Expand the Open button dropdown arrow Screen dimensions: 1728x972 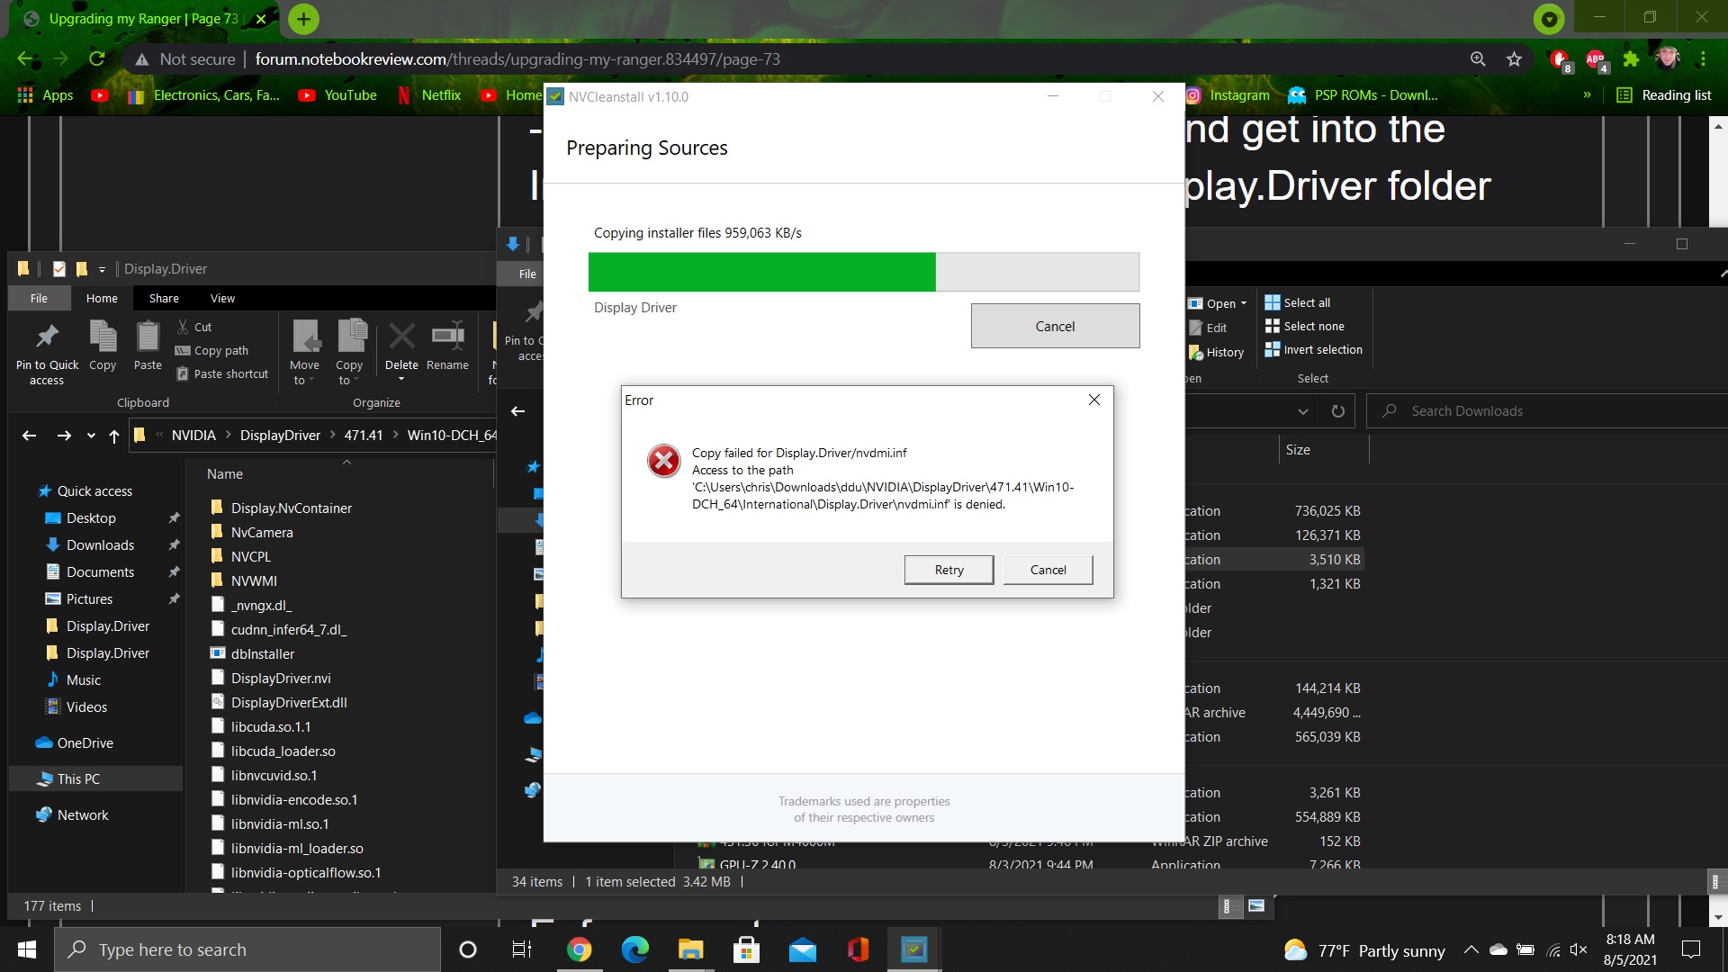[1244, 303]
